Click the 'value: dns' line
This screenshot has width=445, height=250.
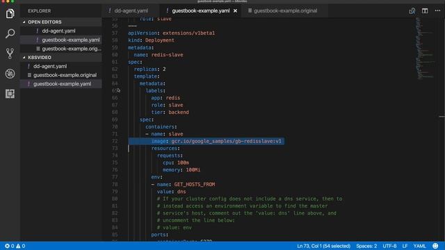[x=172, y=192]
